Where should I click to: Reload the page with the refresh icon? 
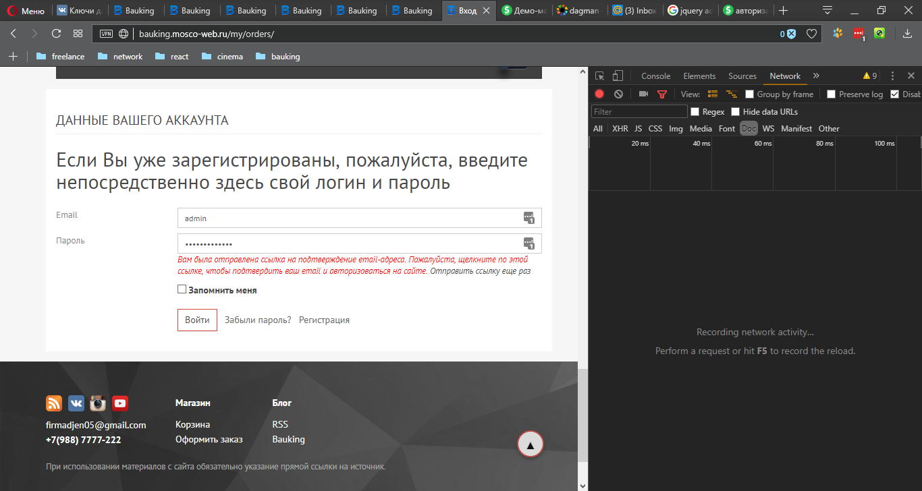57,34
